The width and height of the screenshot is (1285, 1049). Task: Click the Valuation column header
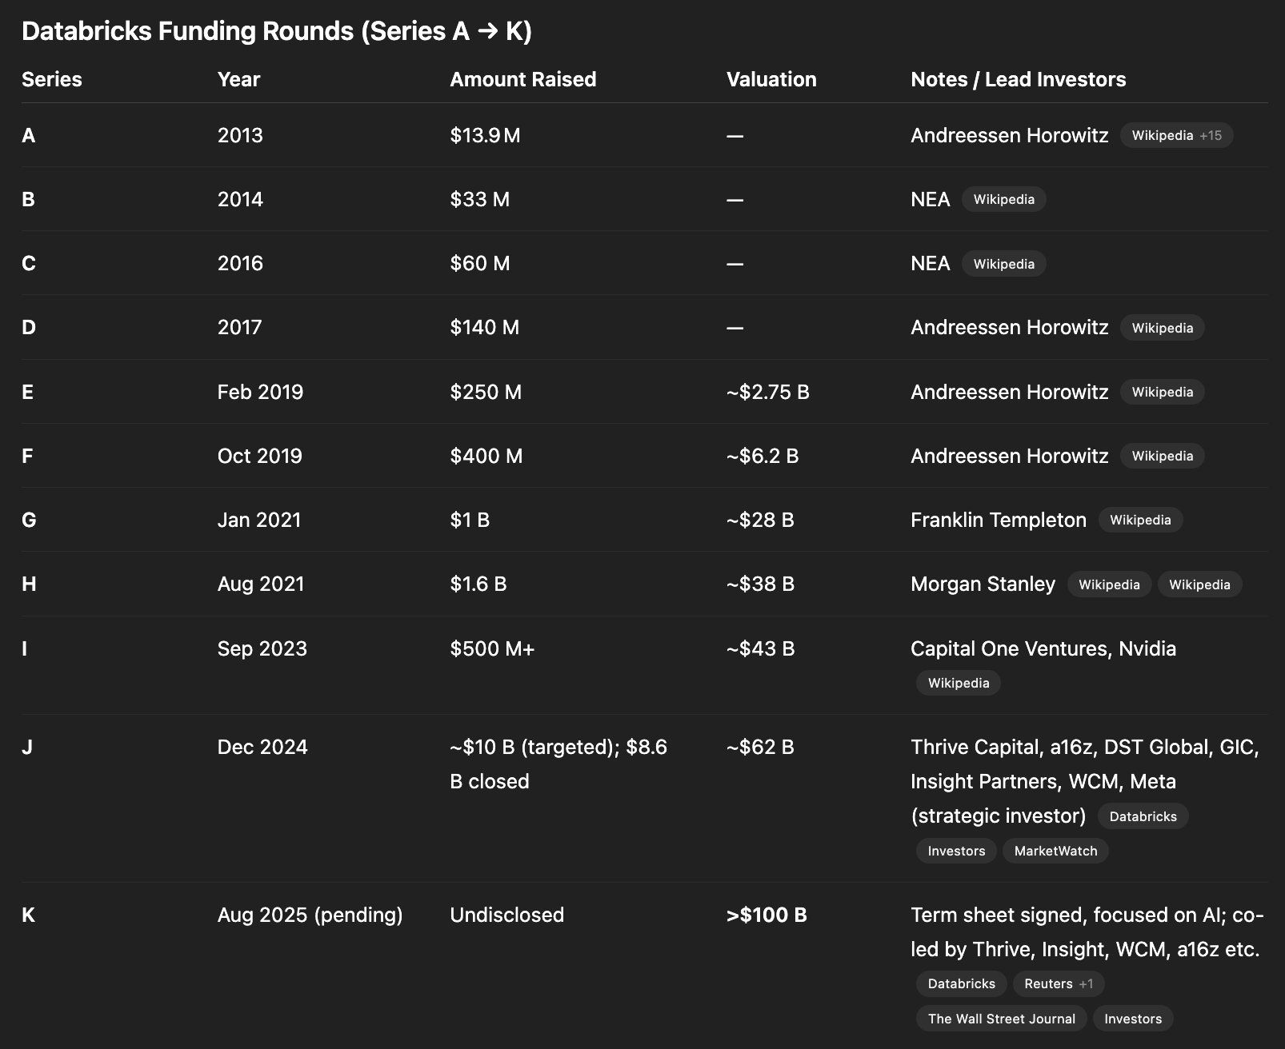(771, 79)
